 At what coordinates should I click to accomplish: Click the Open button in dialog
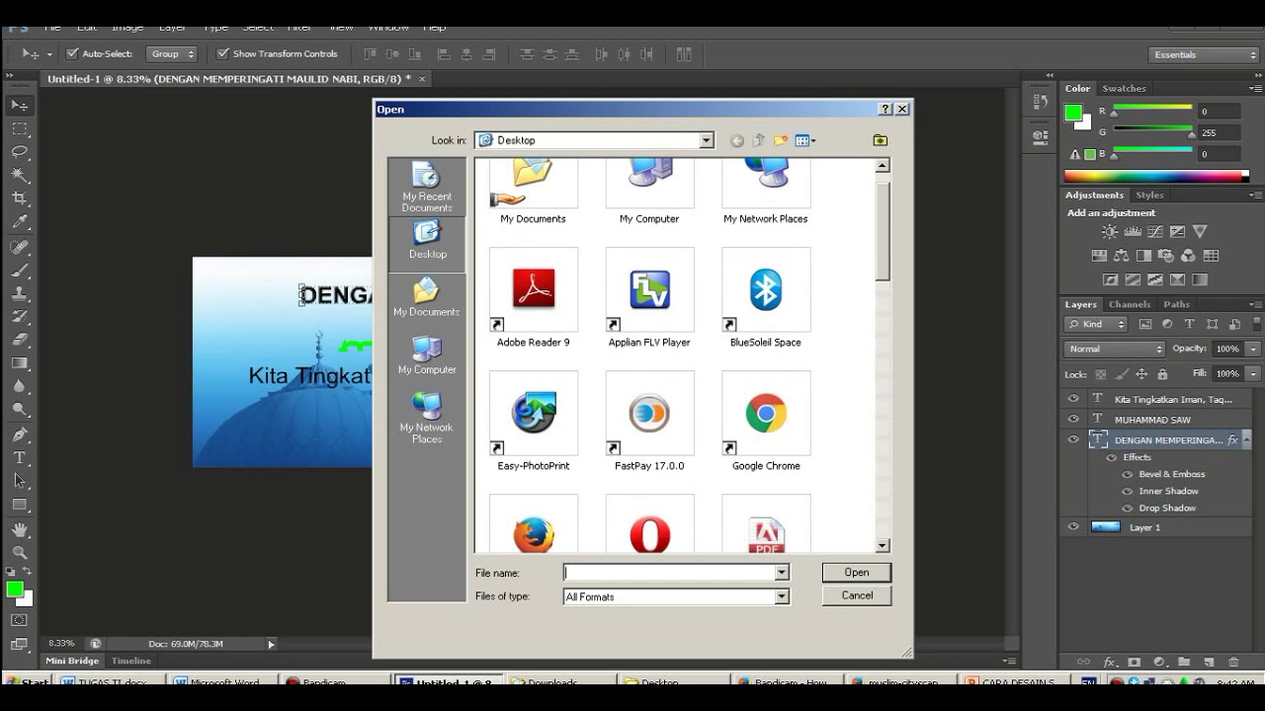pos(857,573)
